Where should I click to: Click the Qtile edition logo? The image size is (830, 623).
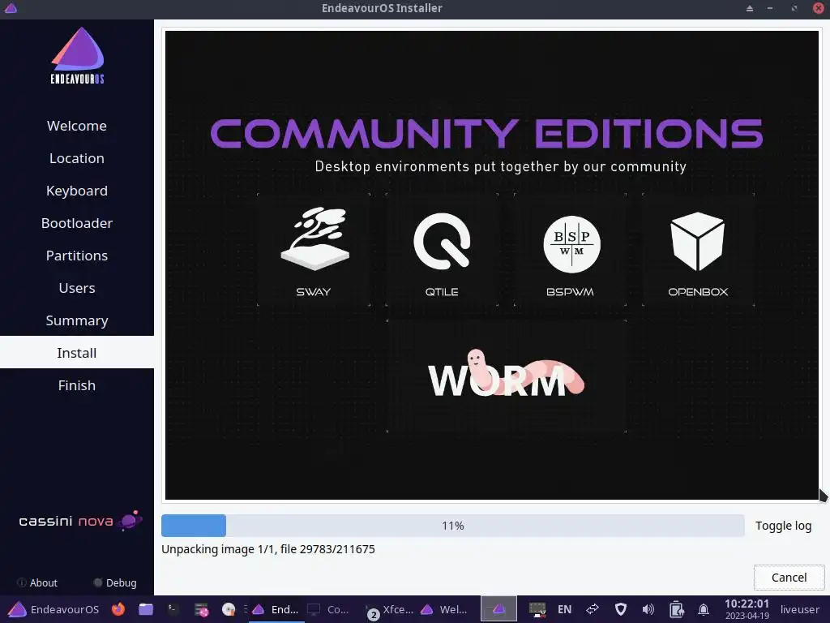point(442,240)
